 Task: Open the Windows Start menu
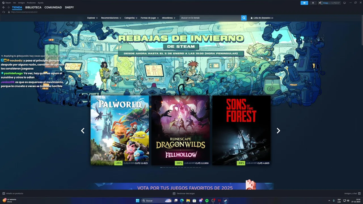[138, 201]
